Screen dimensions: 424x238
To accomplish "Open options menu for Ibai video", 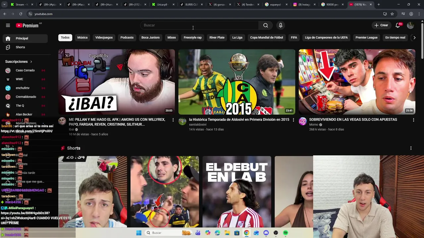I will click(173, 120).
